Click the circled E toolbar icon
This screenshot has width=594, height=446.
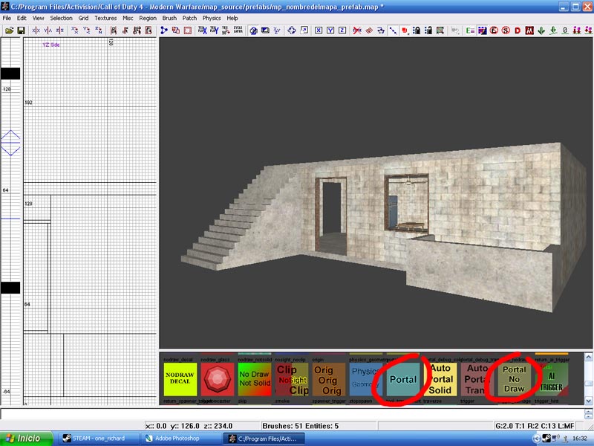[494, 30]
